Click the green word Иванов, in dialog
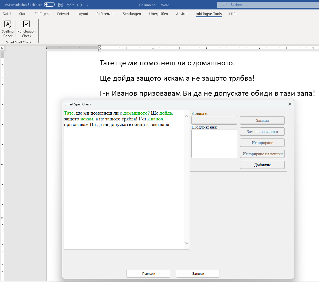 (x=156, y=119)
